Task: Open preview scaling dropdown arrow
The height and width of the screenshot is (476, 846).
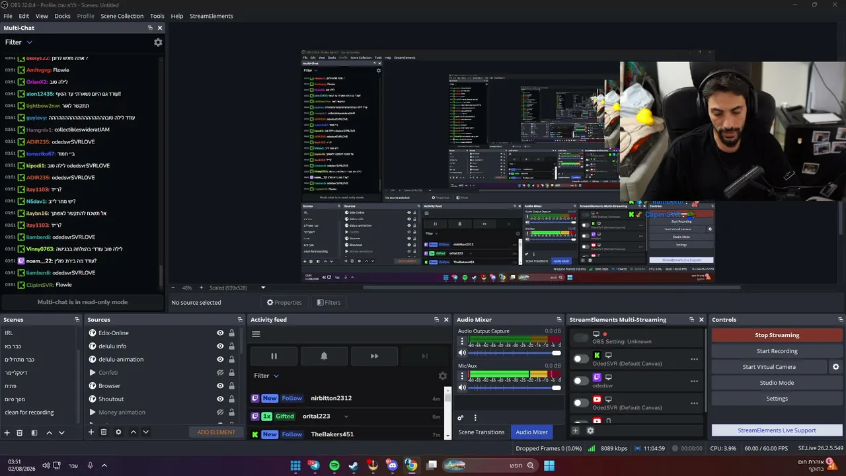Action: click(x=263, y=288)
